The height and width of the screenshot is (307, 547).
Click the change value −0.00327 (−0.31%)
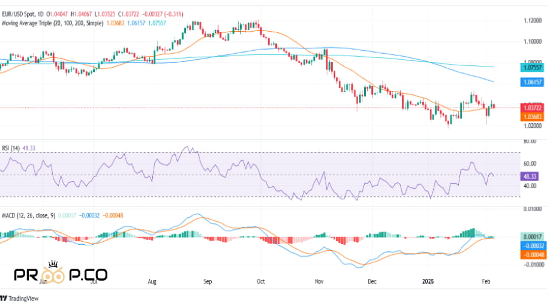[162, 14]
